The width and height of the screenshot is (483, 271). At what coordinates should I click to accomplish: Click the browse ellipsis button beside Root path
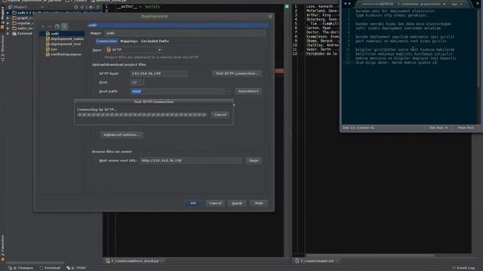228,91
